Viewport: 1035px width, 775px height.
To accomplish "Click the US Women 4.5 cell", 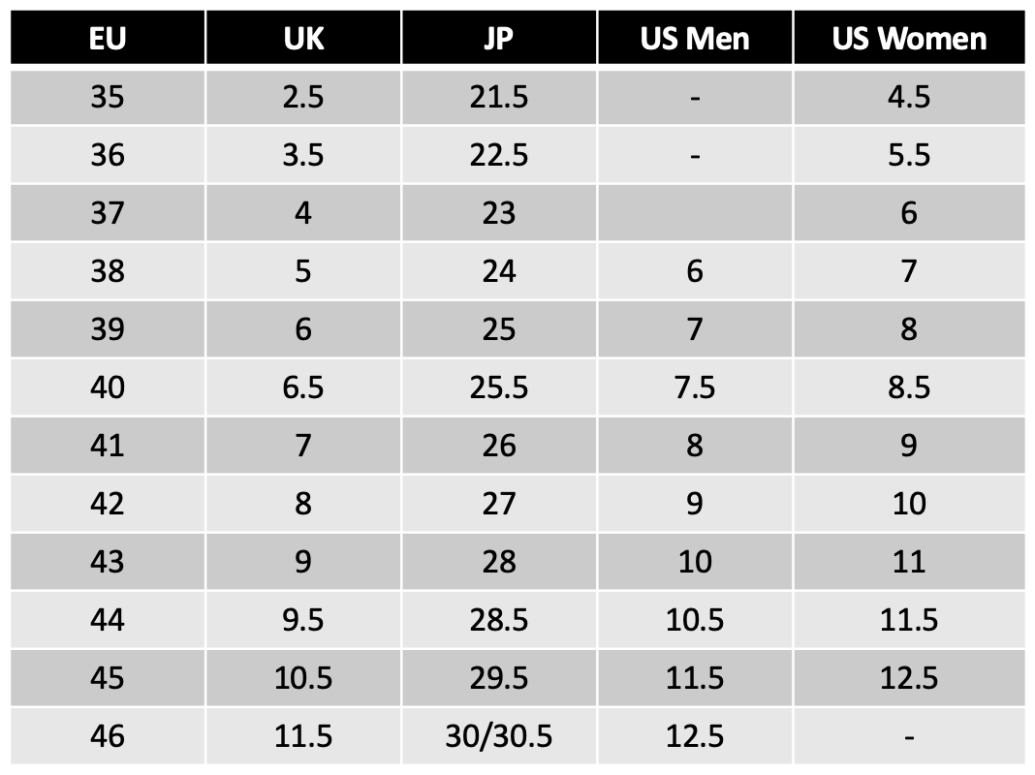I will click(x=909, y=97).
